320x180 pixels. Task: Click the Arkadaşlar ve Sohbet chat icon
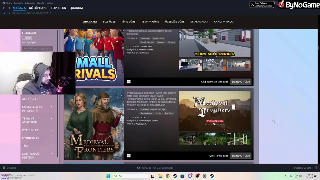point(316,168)
